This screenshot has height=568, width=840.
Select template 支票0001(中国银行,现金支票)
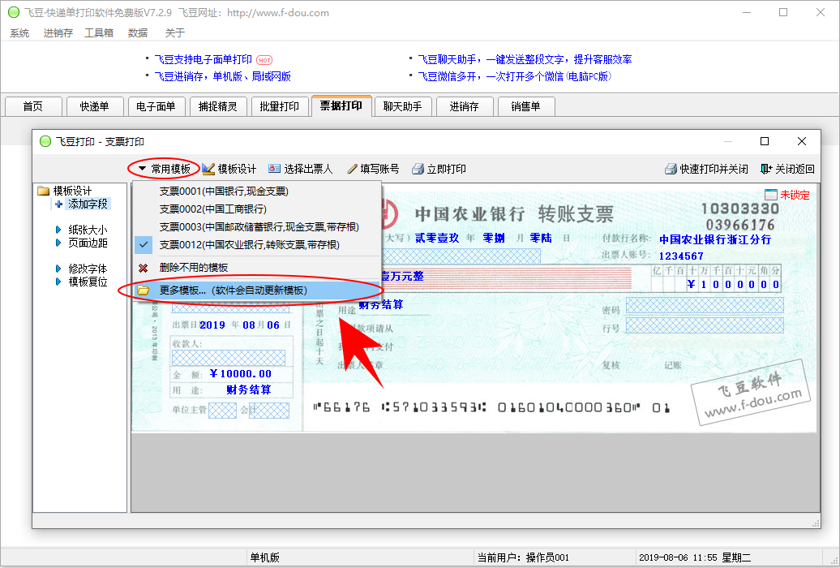coord(257,191)
